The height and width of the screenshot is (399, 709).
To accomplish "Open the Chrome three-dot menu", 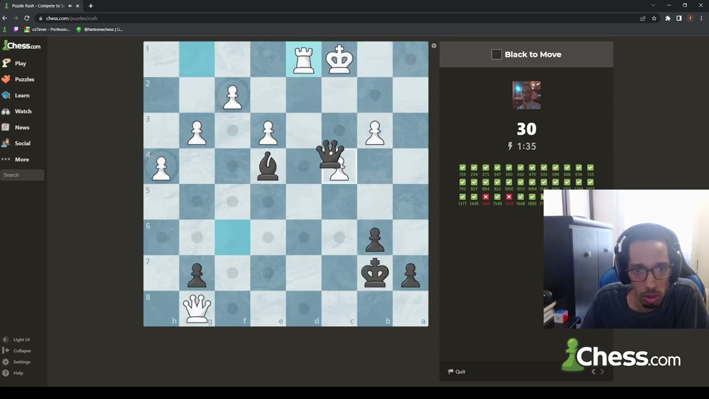I will pos(701,18).
